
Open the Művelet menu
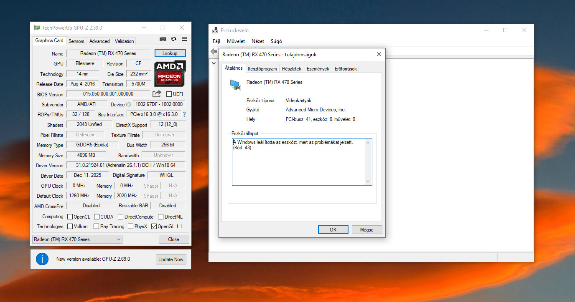[x=236, y=41]
